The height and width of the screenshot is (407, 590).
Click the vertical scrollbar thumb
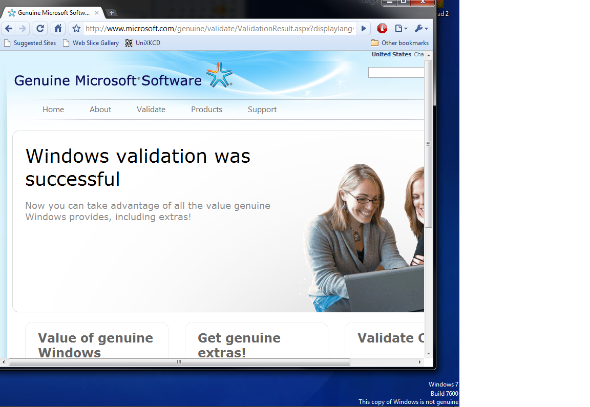429,143
